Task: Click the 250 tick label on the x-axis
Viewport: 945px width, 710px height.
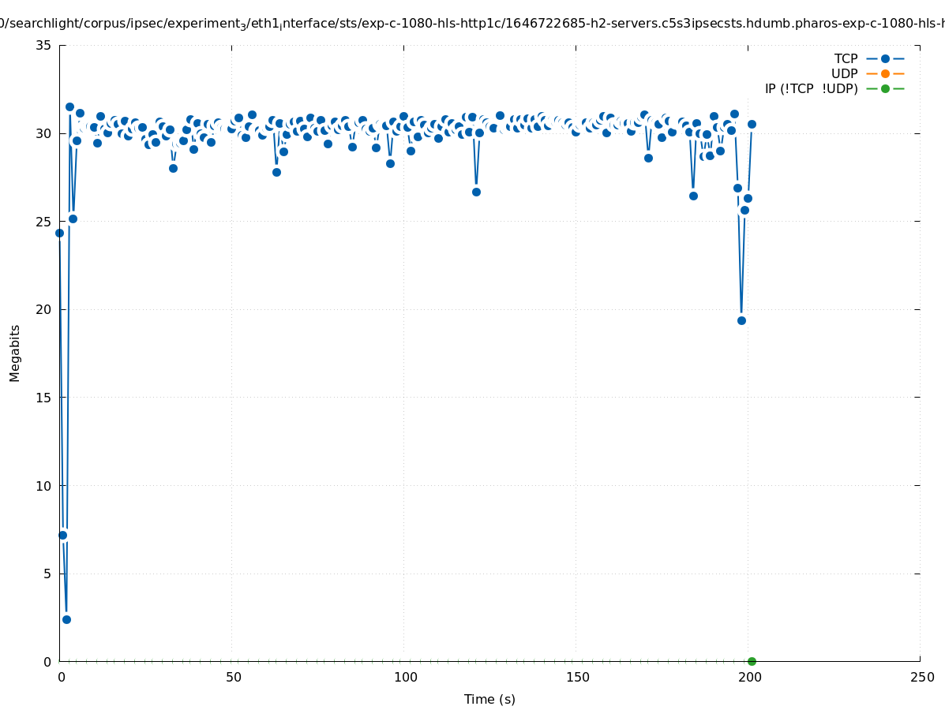Action: [921, 677]
